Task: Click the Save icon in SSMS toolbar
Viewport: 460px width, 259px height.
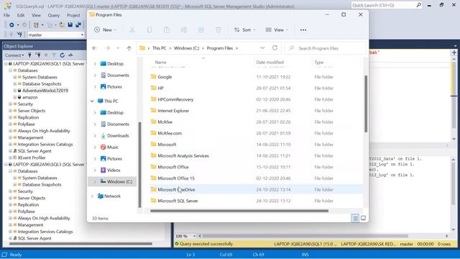Action: coord(70,25)
